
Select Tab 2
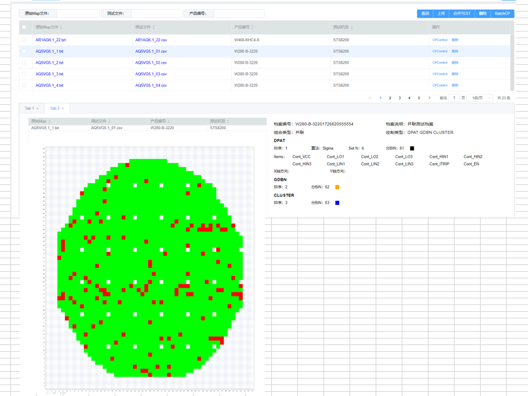(55, 109)
